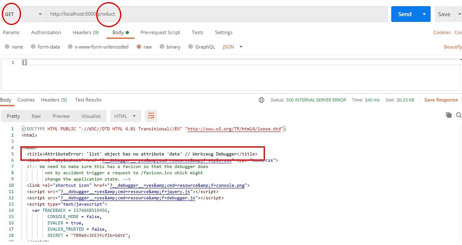Select the 'none' body type radio
The width and height of the screenshot is (462, 245).
[x=7, y=47]
